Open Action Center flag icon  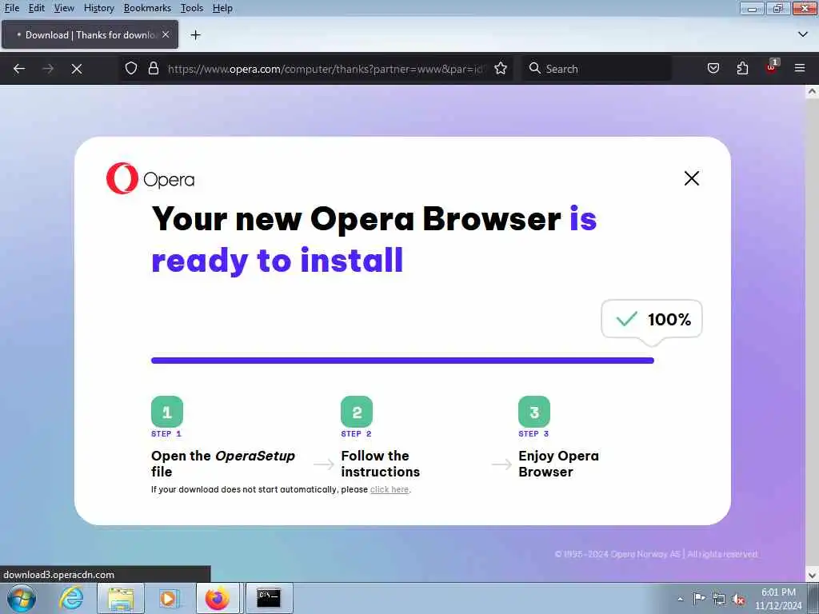pos(698,599)
